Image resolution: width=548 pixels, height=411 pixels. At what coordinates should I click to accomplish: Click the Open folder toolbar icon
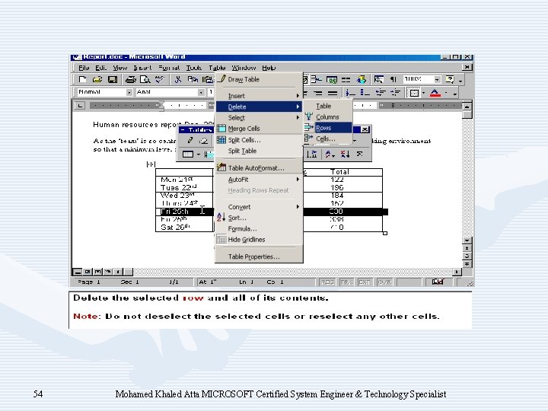click(97, 80)
